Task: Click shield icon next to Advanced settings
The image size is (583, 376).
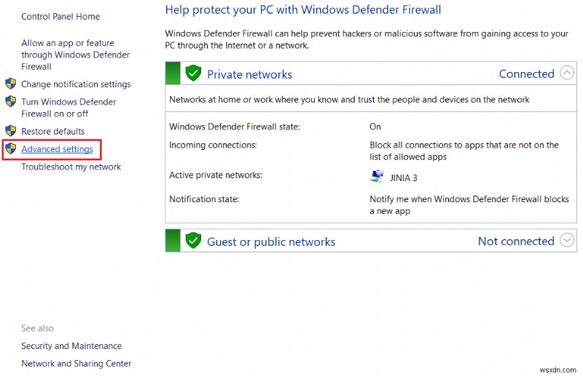Action: pos(10,149)
